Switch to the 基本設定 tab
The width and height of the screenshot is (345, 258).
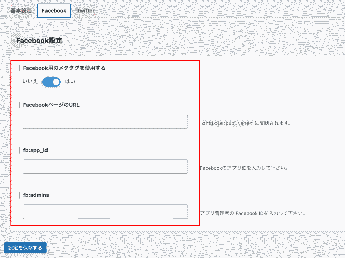(21, 11)
